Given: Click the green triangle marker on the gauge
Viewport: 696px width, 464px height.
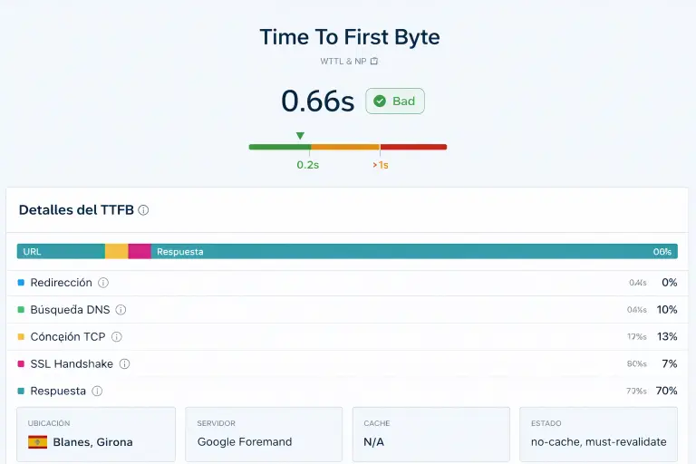Looking at the screenshot, I should pos(300,136).
